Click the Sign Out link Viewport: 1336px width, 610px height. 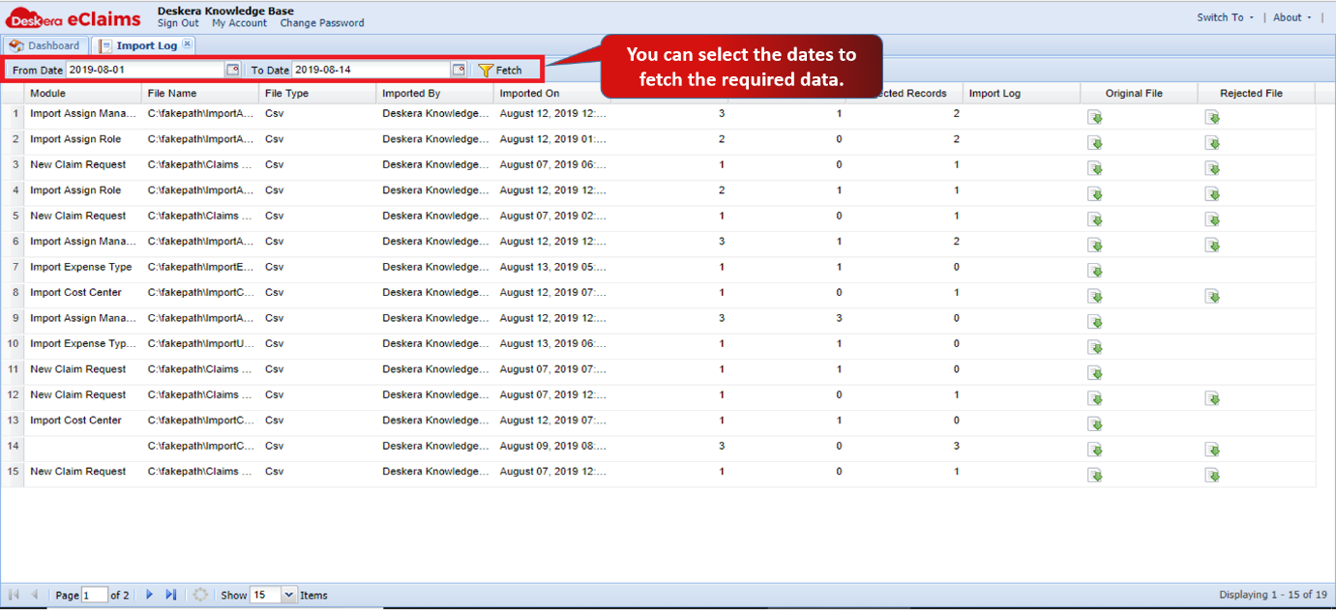(x=178, y=23)
